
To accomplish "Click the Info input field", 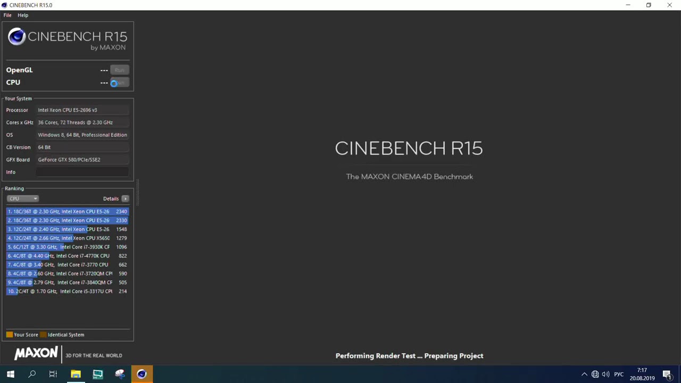I will 82,172.
